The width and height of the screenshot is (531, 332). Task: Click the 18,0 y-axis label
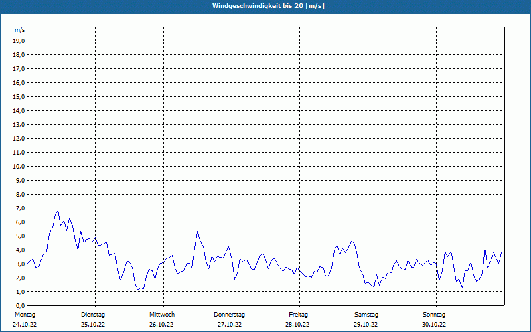(x=19, y=55)
